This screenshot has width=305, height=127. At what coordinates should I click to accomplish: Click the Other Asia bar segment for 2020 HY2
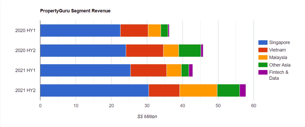(190, 51)
